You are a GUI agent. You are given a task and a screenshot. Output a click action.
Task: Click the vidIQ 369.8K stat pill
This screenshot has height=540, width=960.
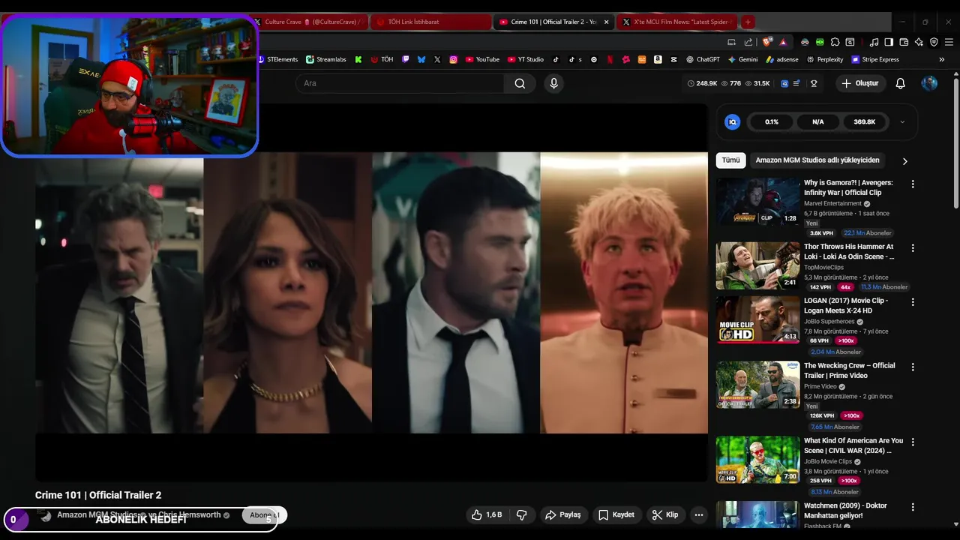point(864,121)
